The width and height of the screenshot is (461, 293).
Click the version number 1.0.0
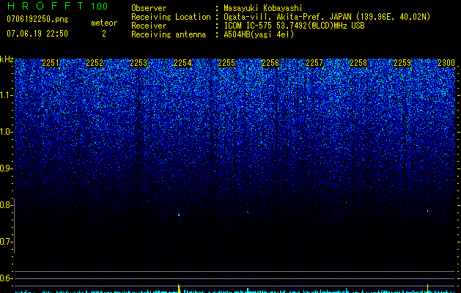point(99,7)
